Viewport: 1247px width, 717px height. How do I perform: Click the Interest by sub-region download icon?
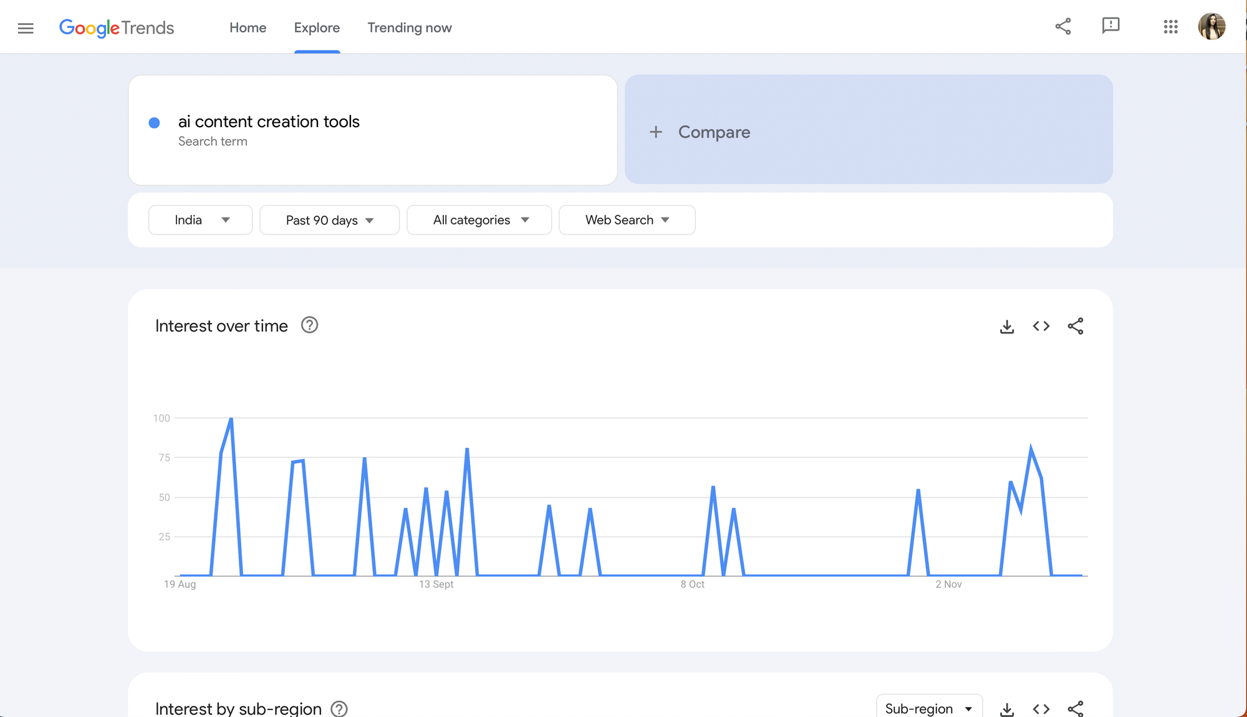[1007, 708]
